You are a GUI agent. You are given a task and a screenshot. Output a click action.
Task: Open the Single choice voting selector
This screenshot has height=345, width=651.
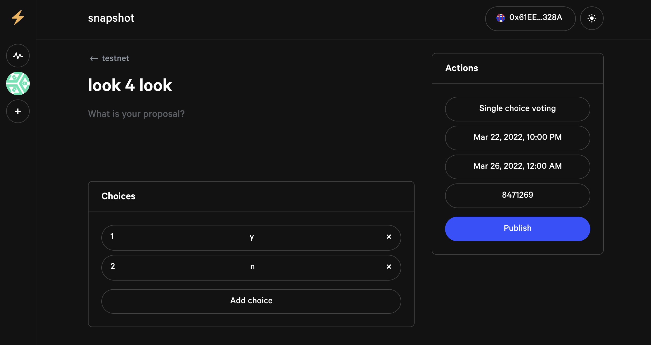(x=517, y=109)
